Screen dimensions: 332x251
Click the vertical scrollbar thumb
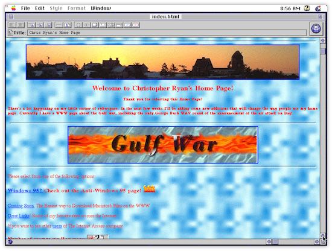tap(323, 51)
